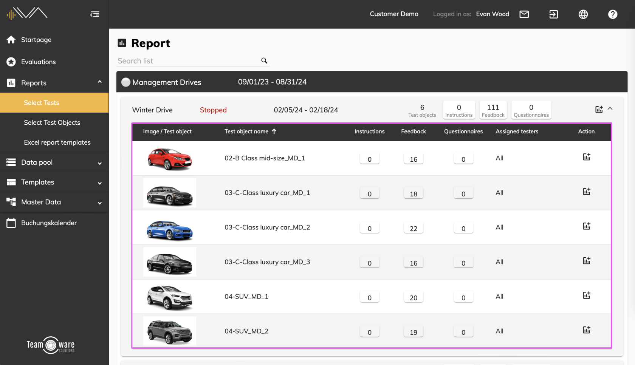
Task: Click the Startpage home icon
Action: click(x=11, y=40)
